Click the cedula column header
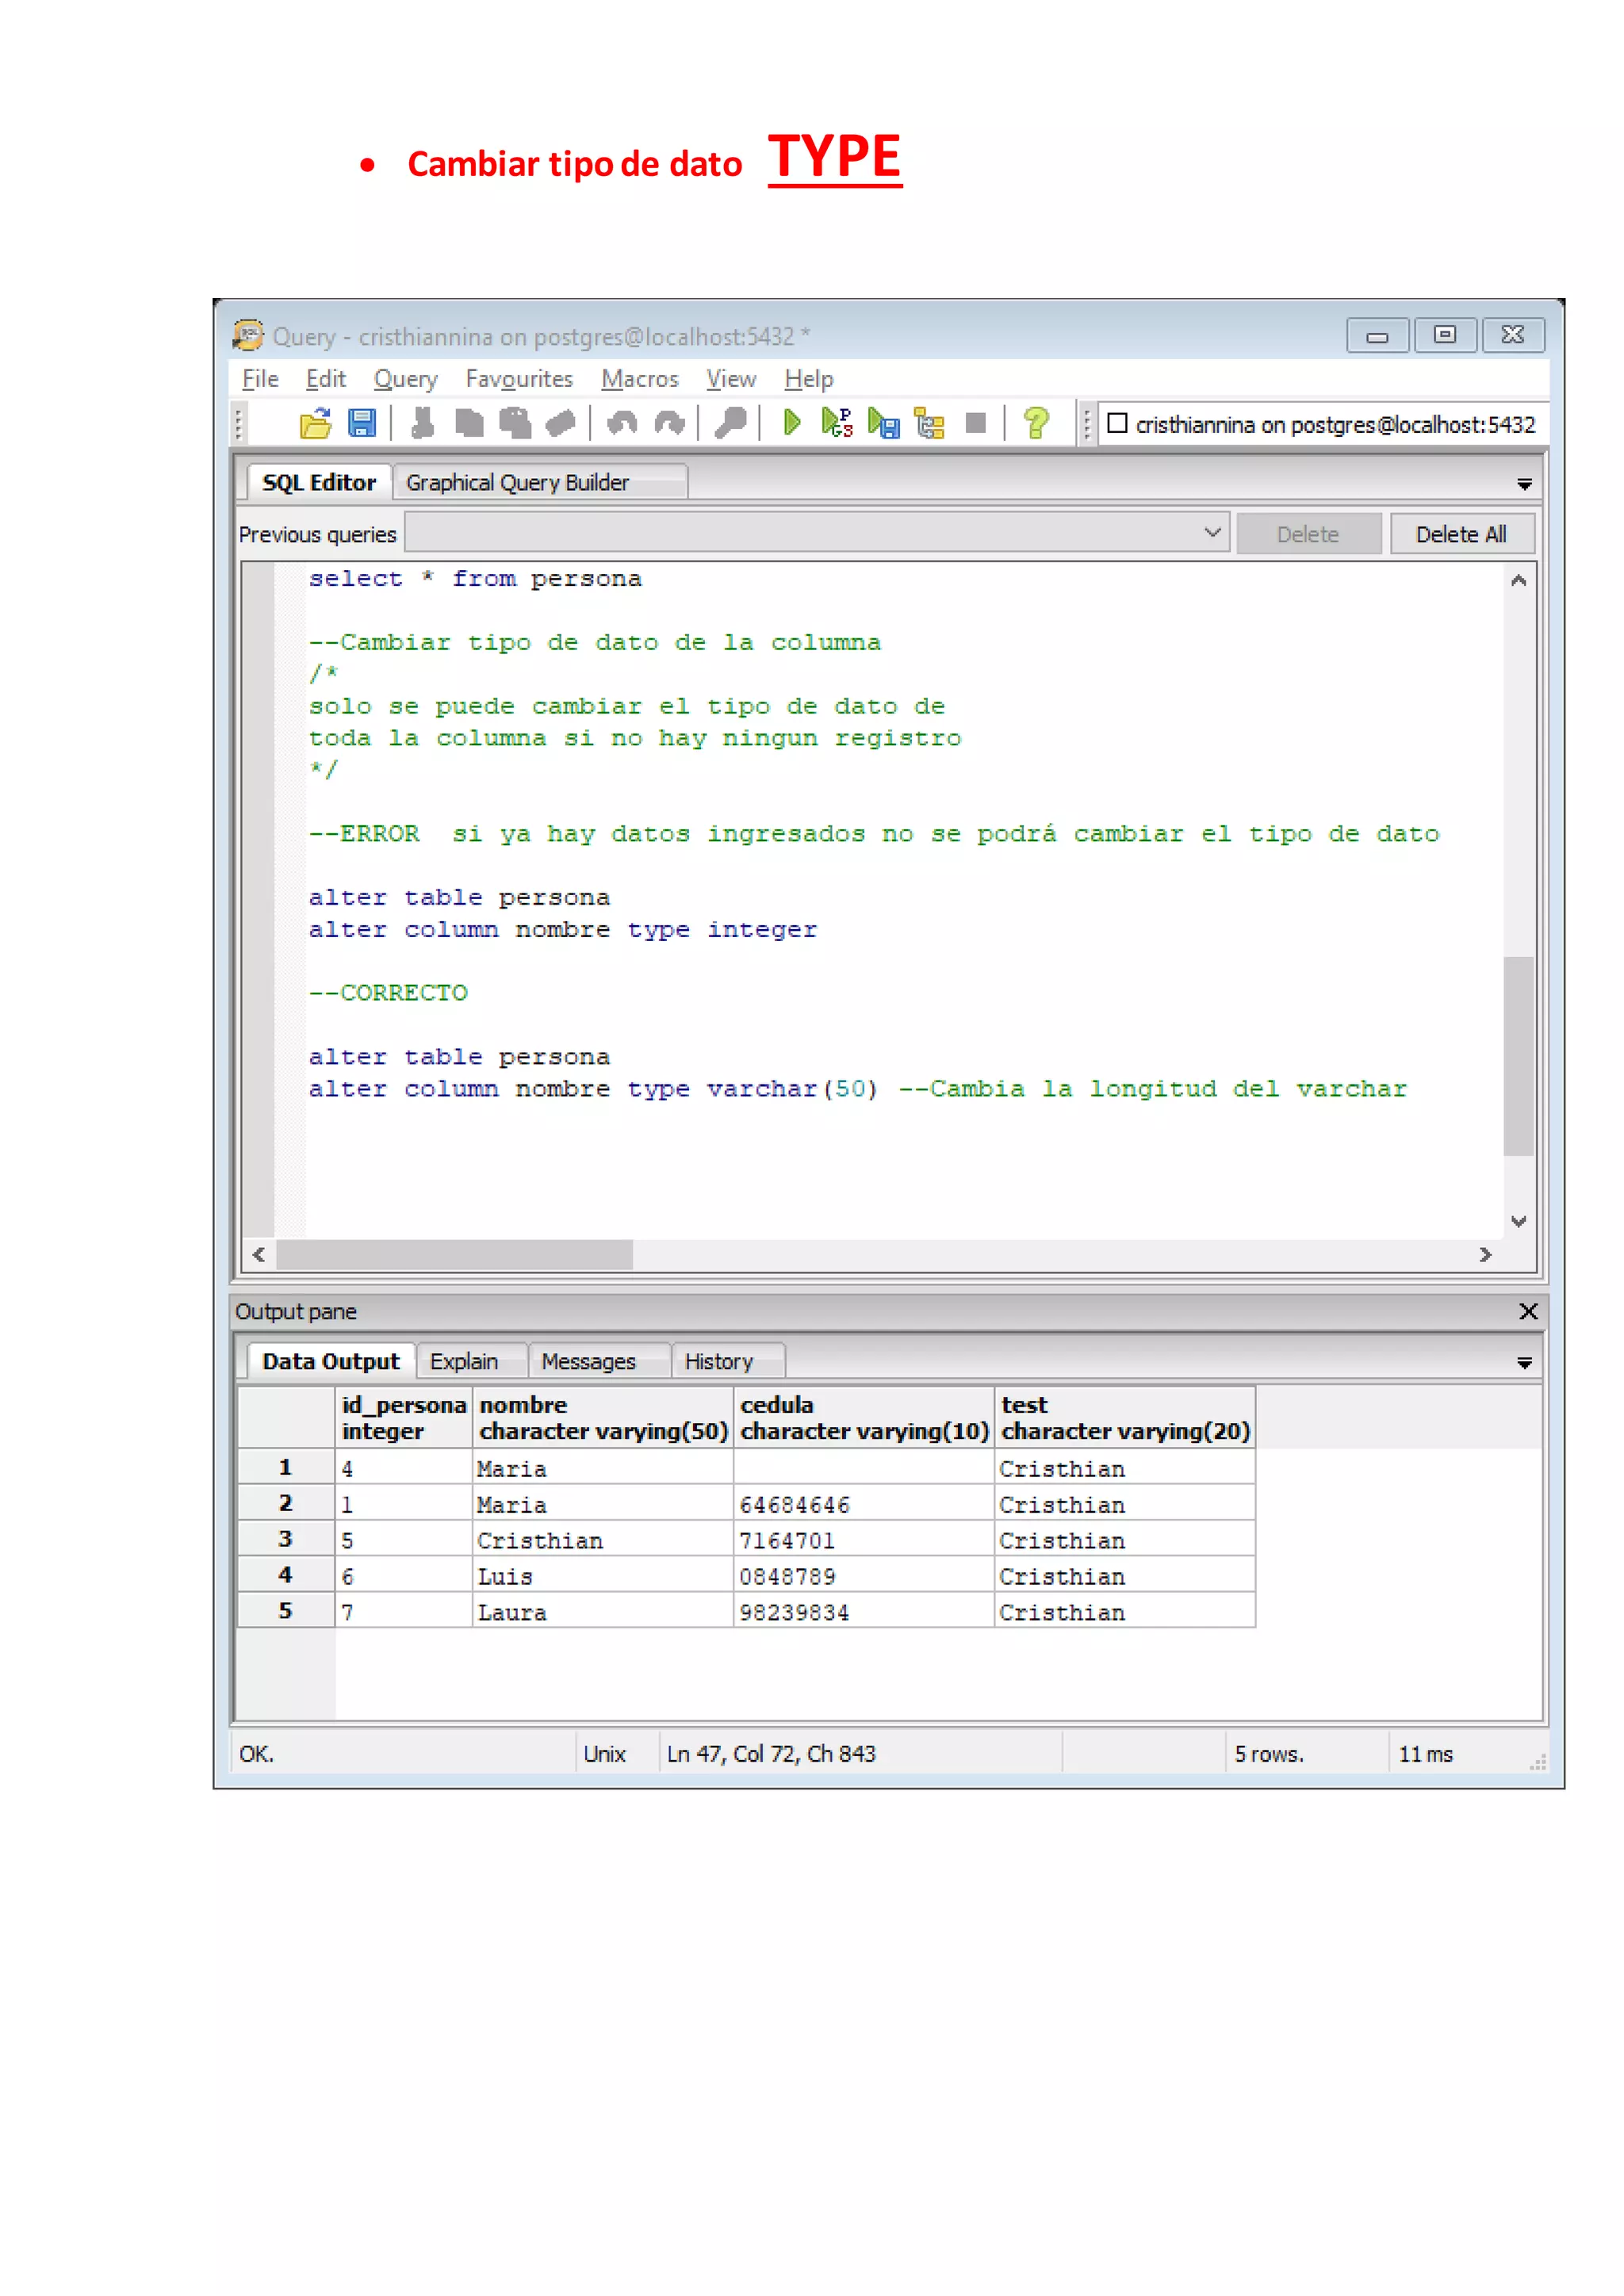Viewport: 1624px width, 2296px height. pos(864,1417)
